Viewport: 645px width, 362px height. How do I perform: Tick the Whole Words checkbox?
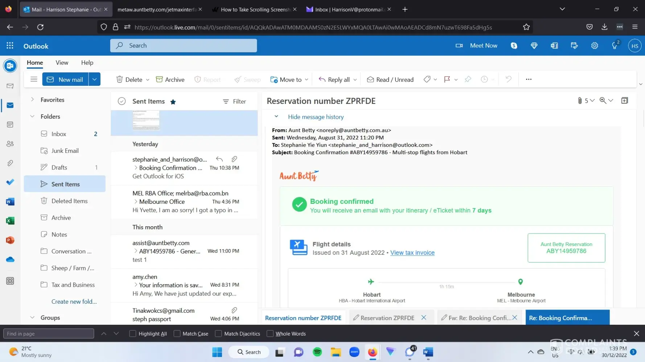[270, 334]
